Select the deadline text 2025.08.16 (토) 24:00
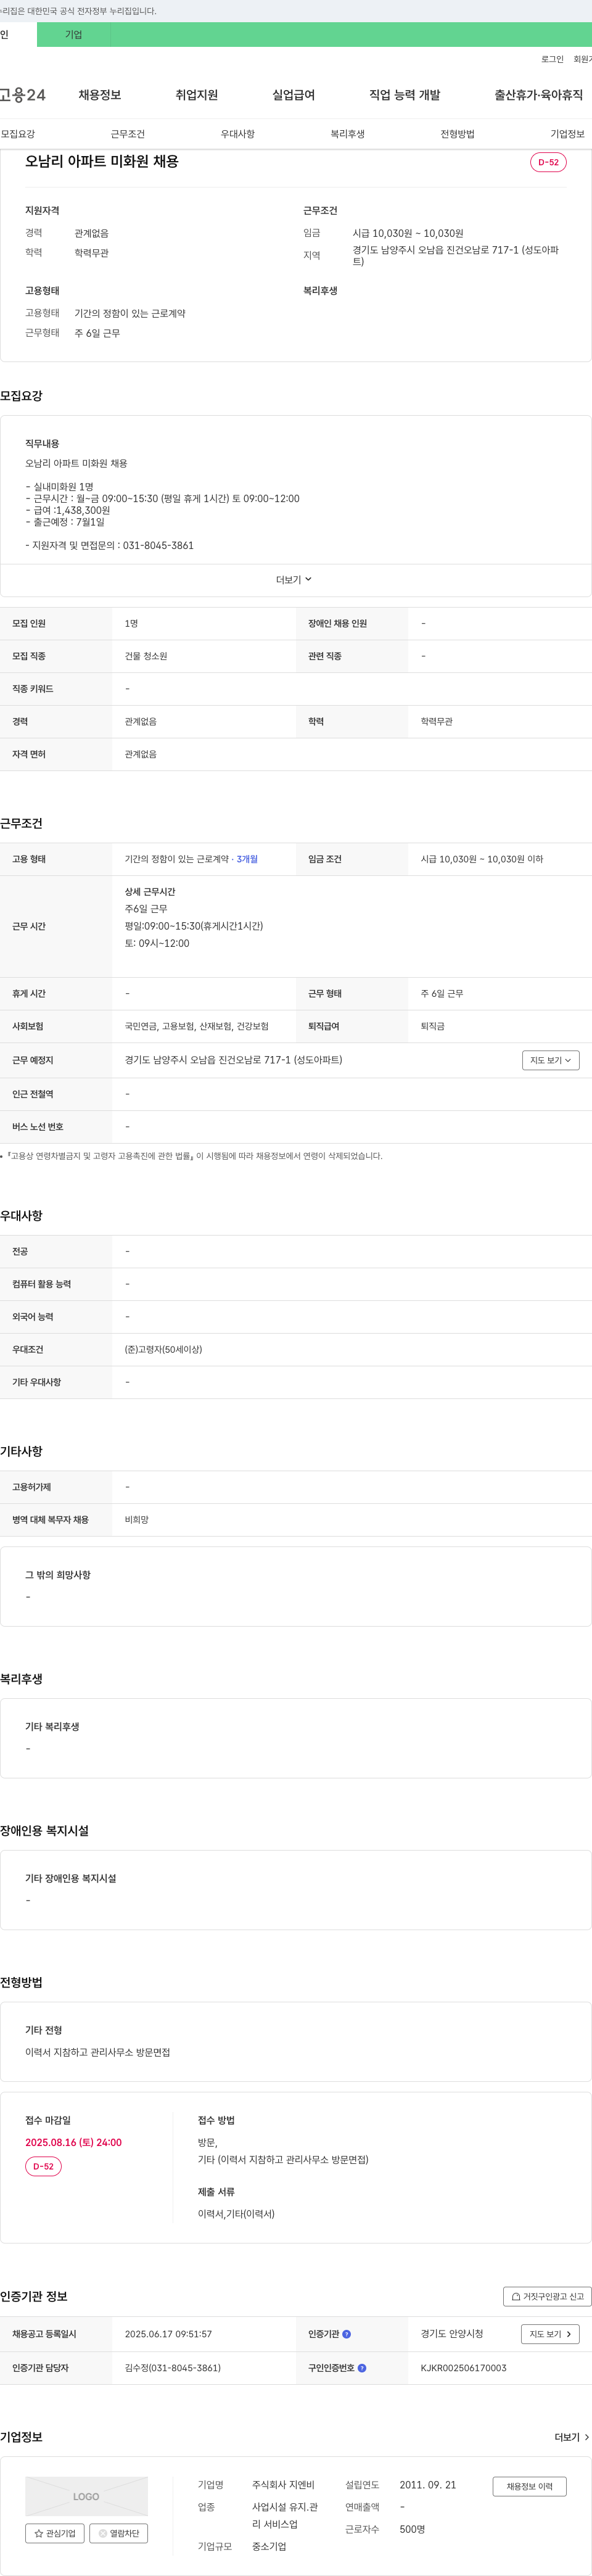Image resolution: width=592 pixels, height=2576 pixels. pos(73,2142)
